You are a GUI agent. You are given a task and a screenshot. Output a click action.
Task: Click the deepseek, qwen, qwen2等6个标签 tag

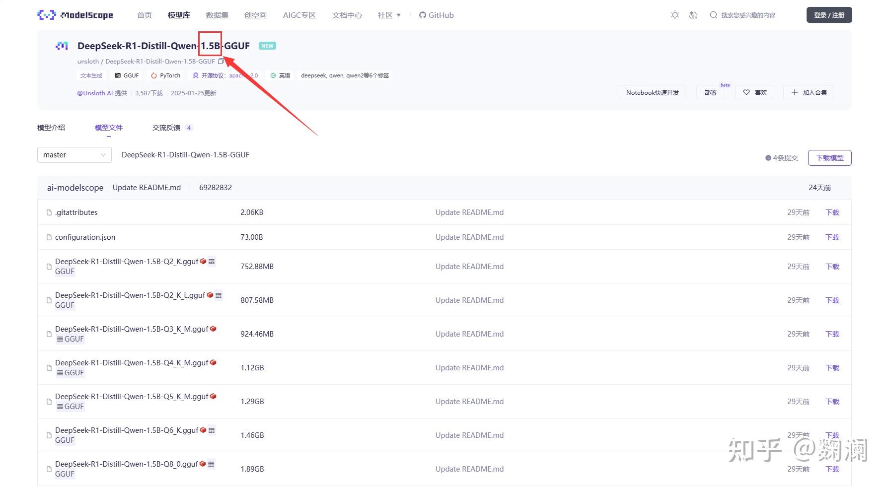345,75
